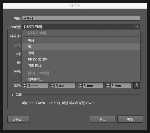
Task: Increase first bleed value with up arrow
Action: [25, 84]
